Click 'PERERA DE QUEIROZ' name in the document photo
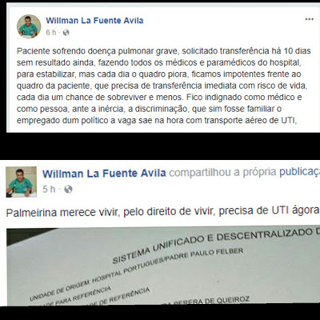The width and height of the screenshot is (320, 320). coord(212,301)
